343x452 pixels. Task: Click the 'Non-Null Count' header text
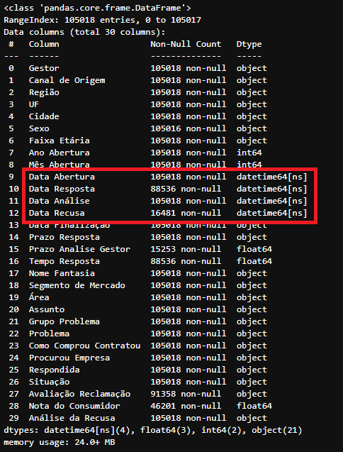tap(186, 44)
